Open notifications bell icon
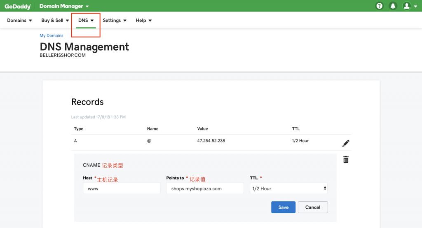The image size is (422, 228). pos(393,6)
